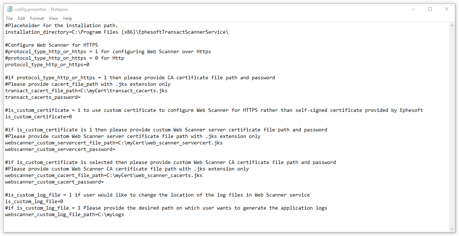Place cursor at end of C:\myLogs path

[x=124, y=215]
